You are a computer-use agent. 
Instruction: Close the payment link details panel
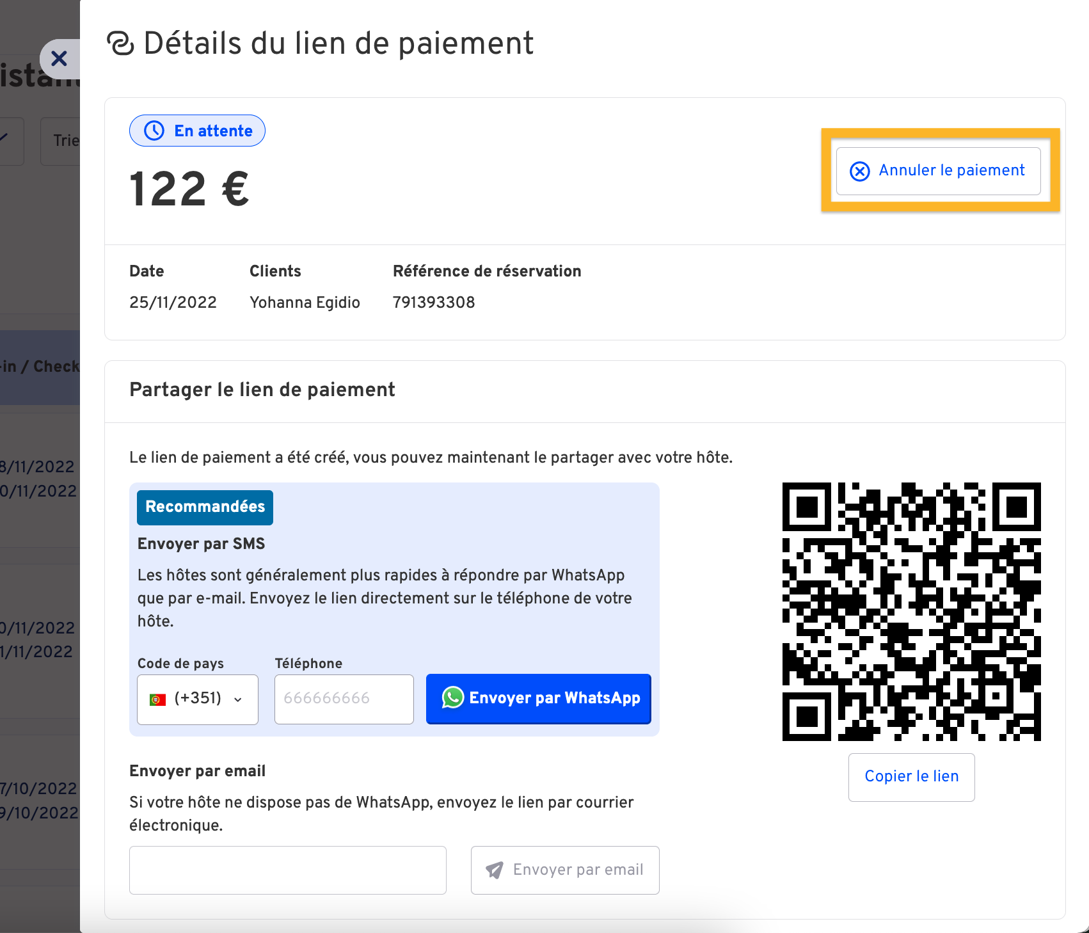point(60,59)
